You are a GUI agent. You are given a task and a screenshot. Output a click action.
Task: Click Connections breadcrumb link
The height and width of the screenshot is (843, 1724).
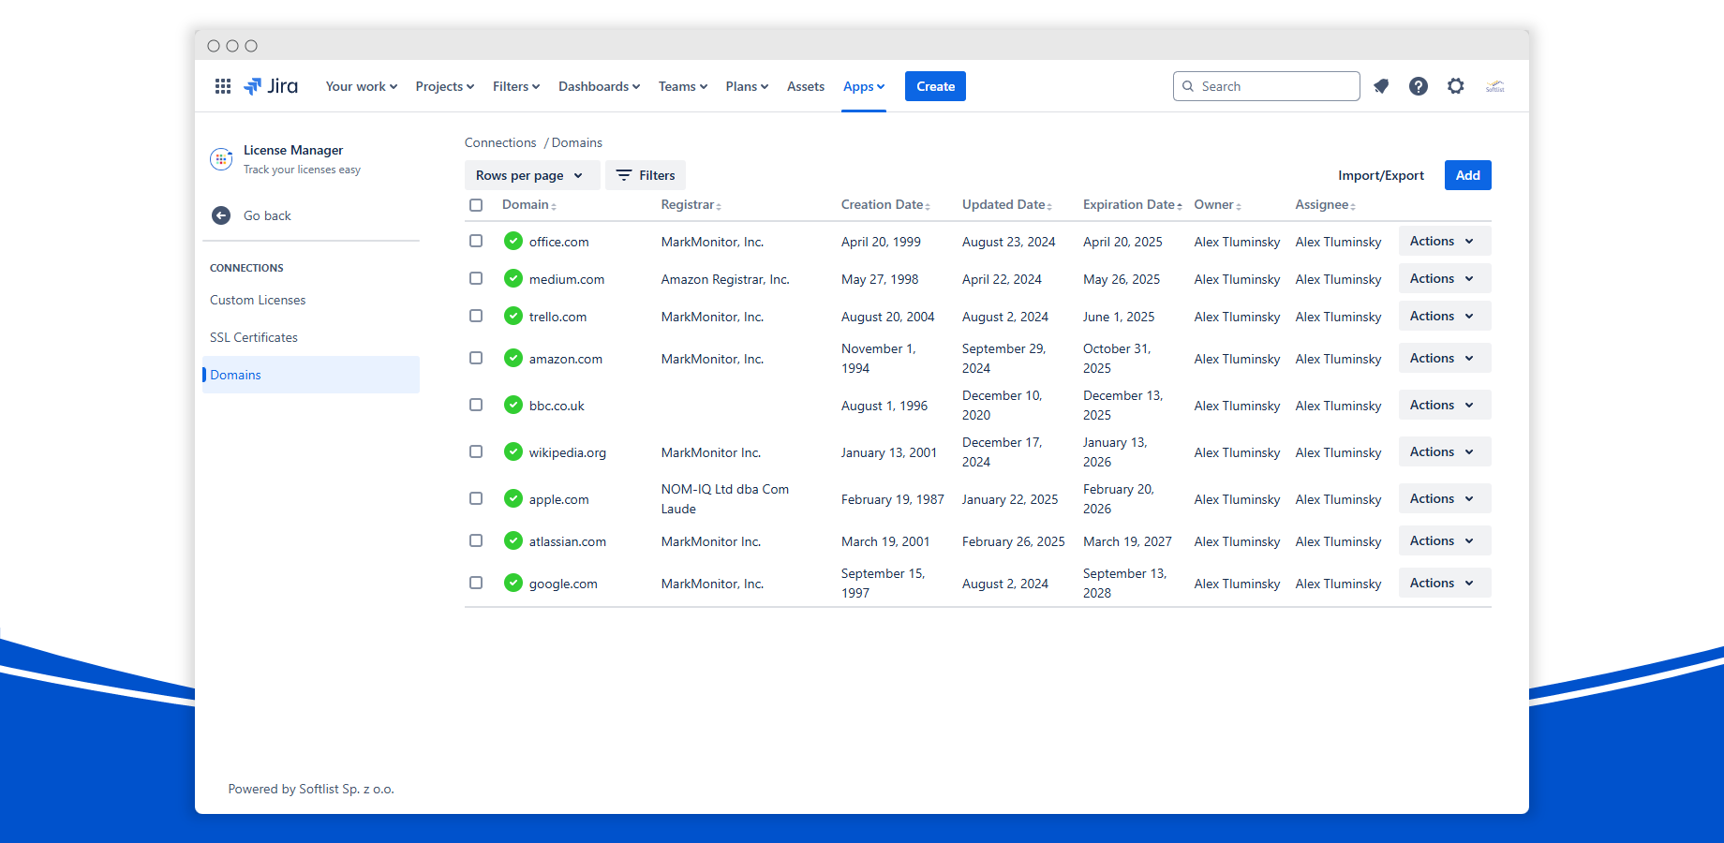pos(500,142)
